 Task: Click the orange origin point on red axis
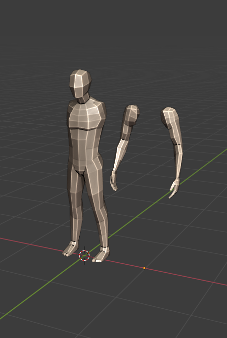click(144, 268)
